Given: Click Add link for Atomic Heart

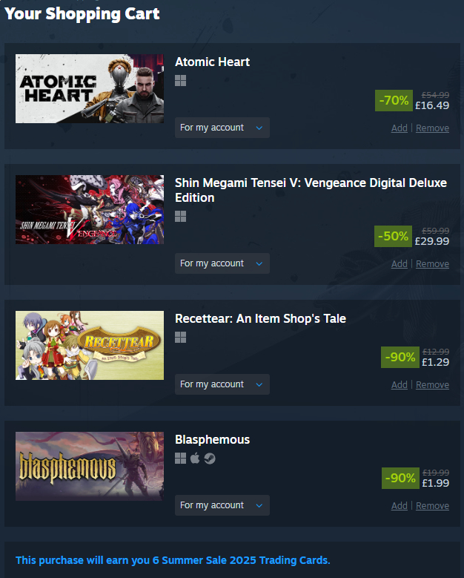Looking at the screenshot, I should click(x=400, y=128).
